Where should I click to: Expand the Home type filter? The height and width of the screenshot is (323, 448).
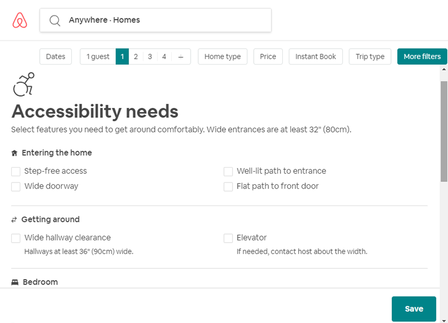[222, 56]
